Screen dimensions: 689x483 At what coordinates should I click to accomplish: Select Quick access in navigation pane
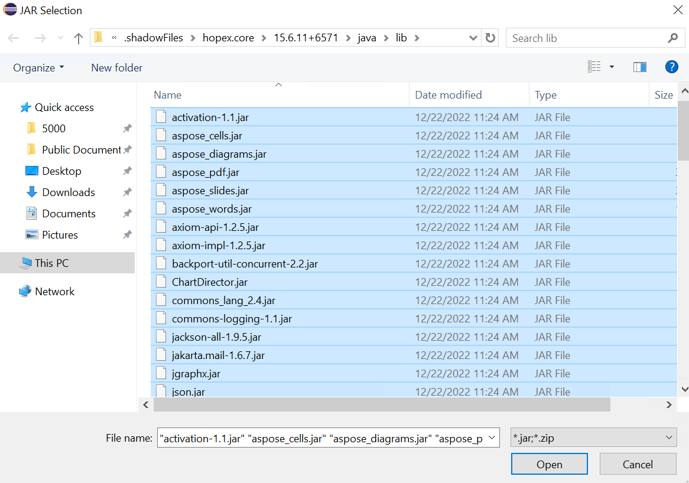point(64,107)
